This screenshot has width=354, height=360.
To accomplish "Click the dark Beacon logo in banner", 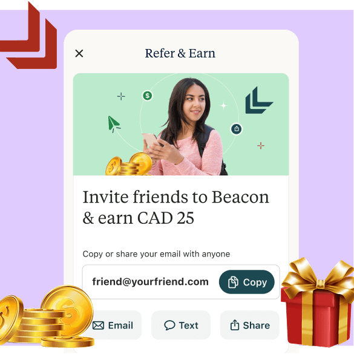I will coord(259,100).
